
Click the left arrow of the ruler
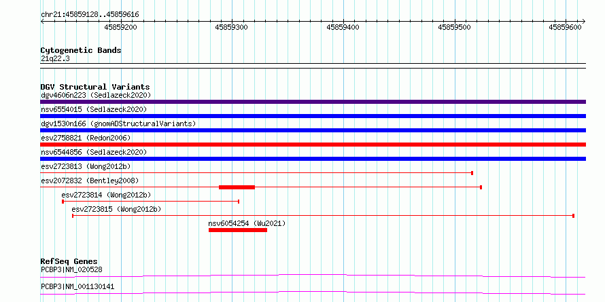[42, 21]
